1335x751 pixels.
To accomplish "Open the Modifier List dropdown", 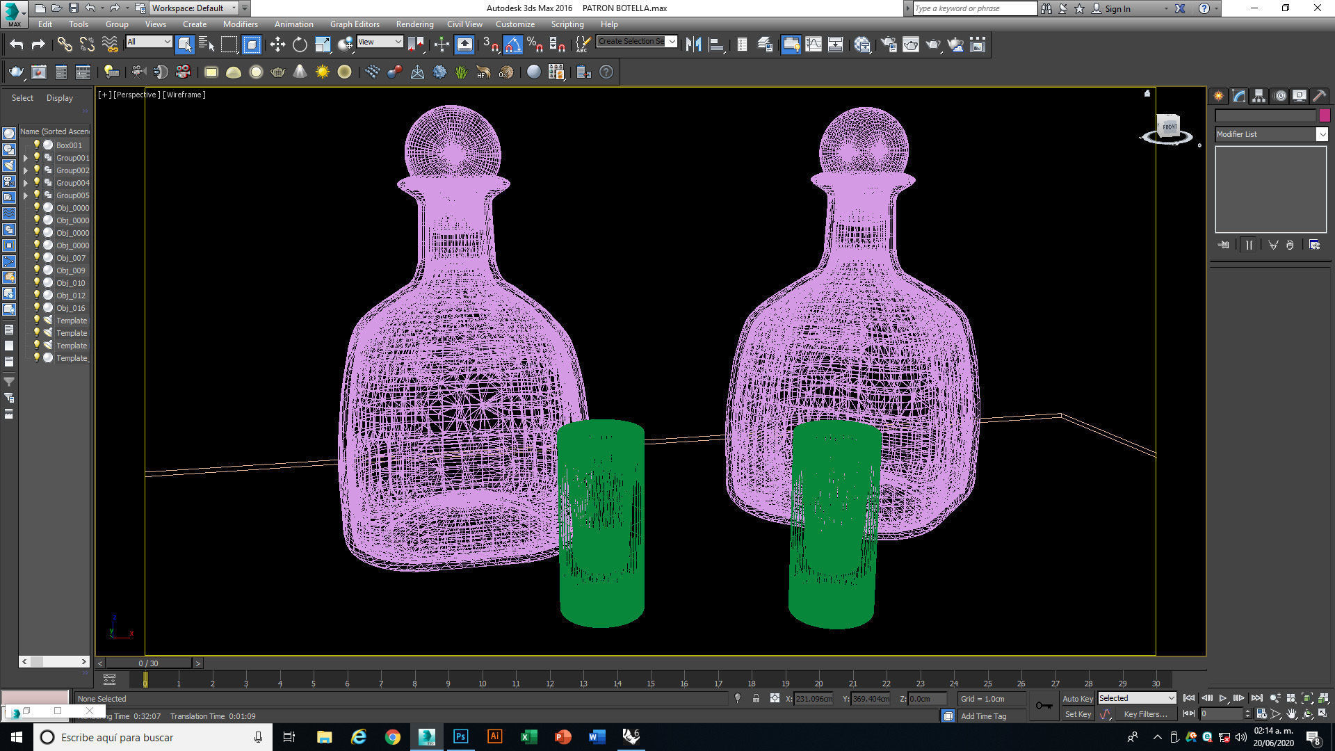I will 1271,134.
